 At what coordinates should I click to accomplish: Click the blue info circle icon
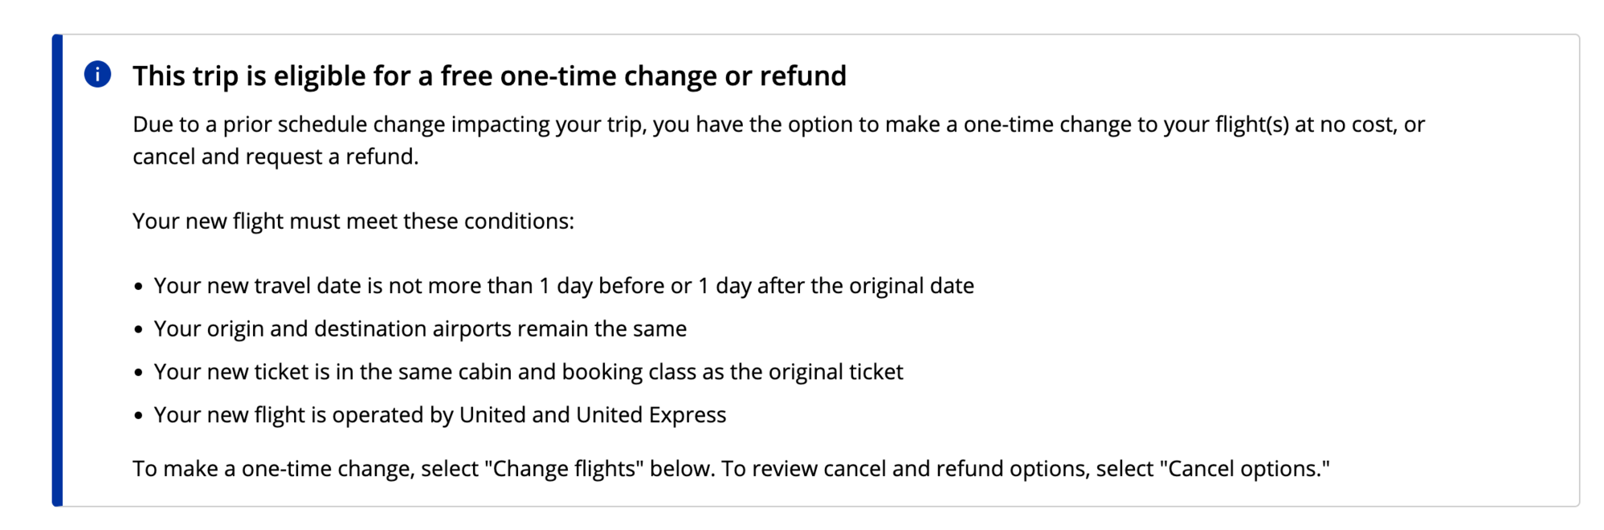coord(97,75)
